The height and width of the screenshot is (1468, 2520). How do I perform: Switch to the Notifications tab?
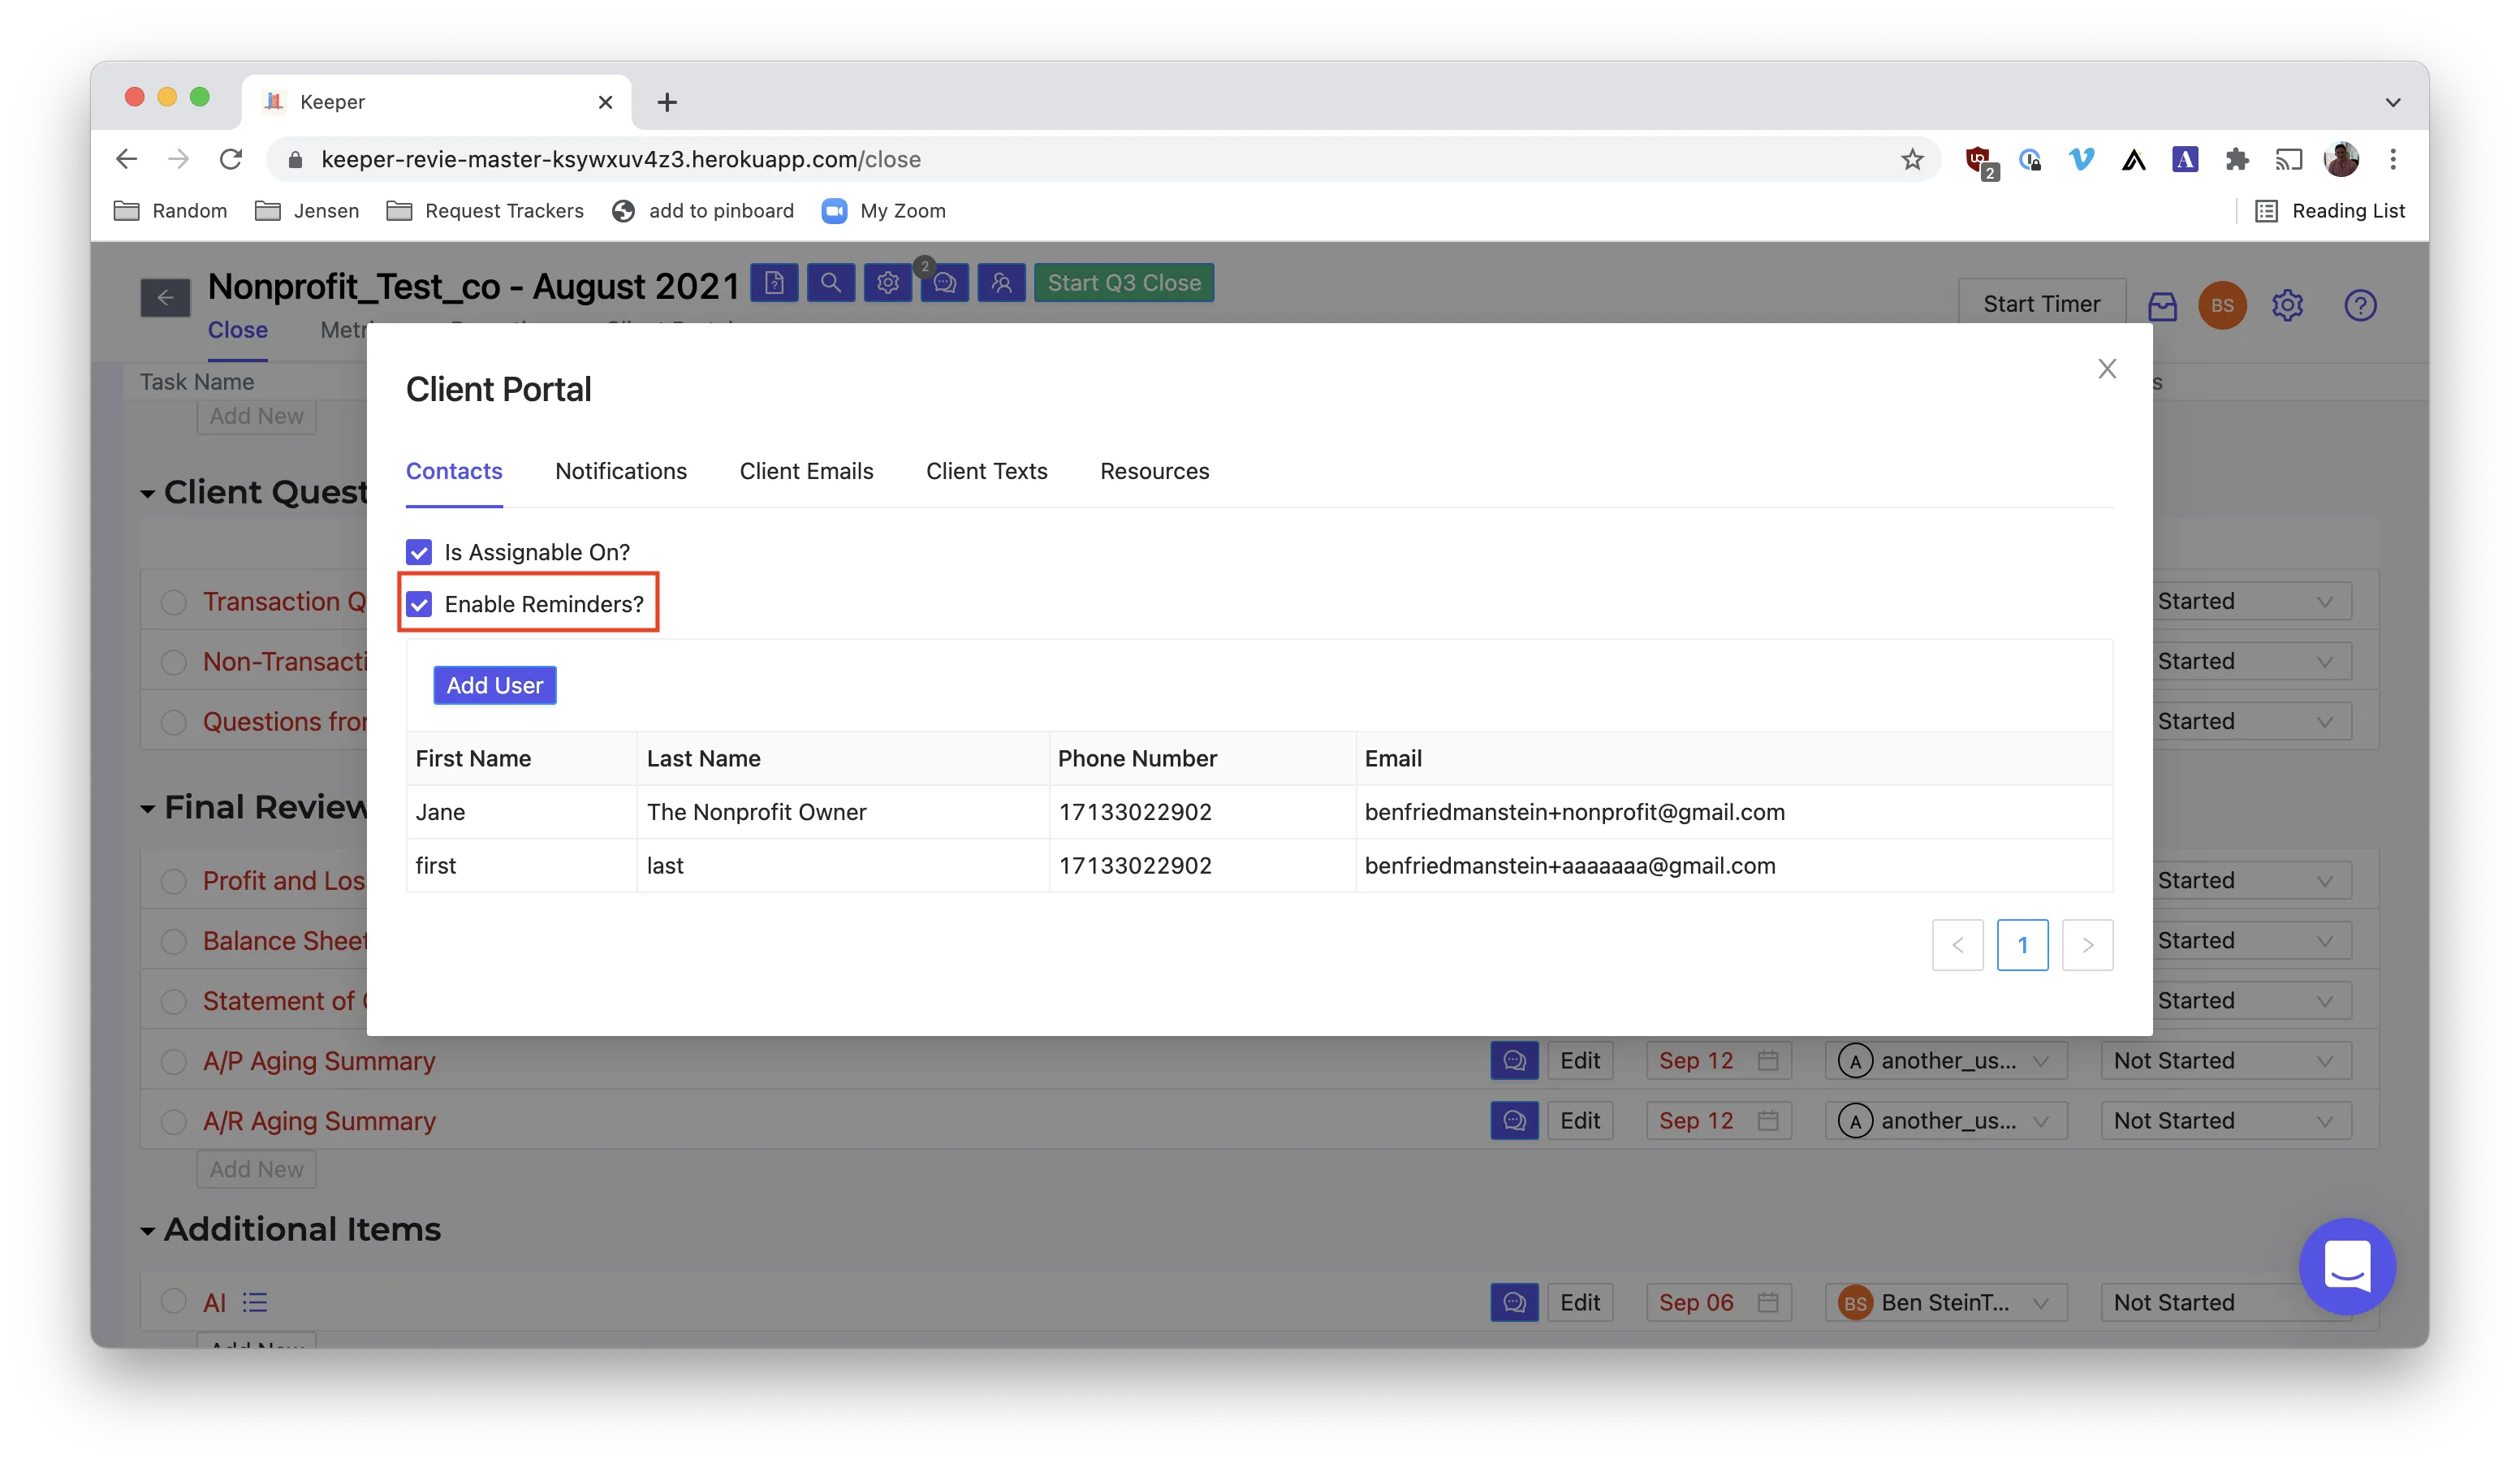(621, 471)
